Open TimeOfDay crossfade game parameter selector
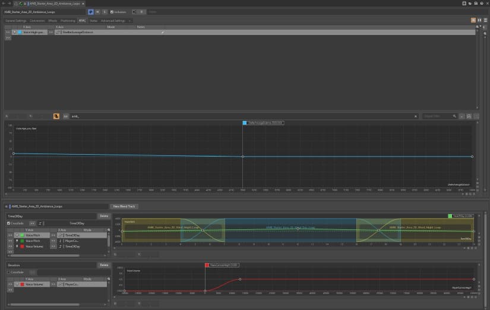This screenshot has height=310, width=490. pyautogui.click(x=32, y=223)
